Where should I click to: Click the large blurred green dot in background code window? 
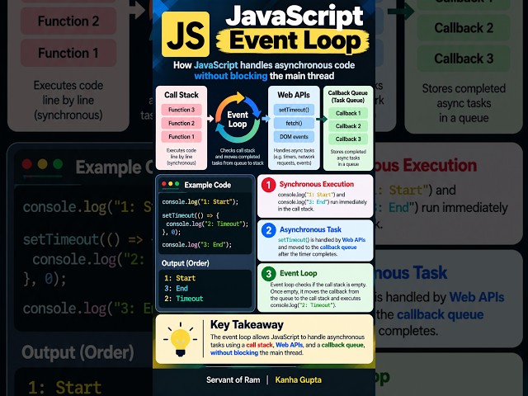(x=58, y=164)
